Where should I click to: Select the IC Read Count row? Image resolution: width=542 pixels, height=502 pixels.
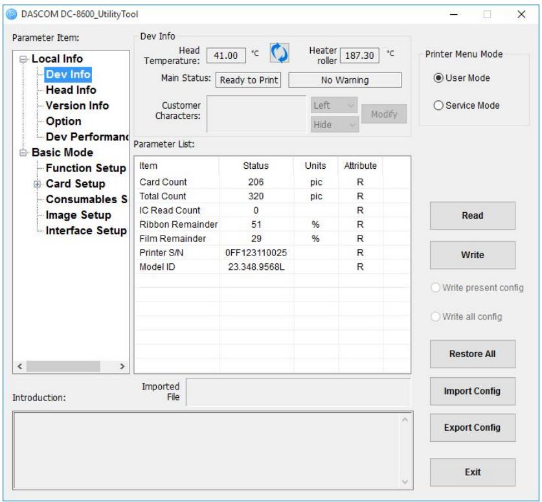pyautogui.click(x=273, y=210)
